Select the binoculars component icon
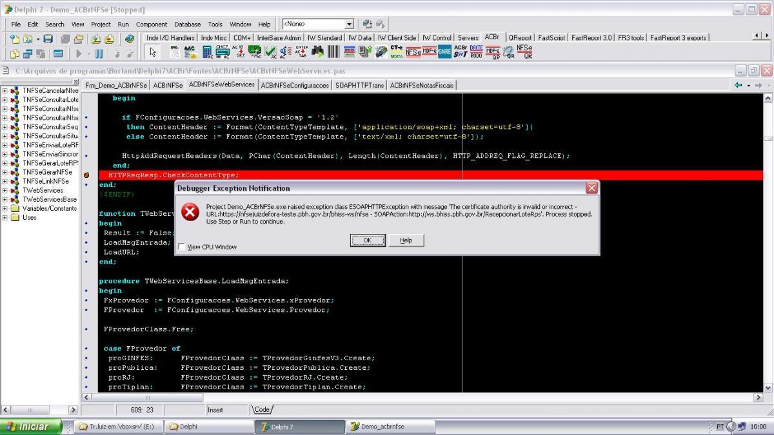 click(318, 52)
